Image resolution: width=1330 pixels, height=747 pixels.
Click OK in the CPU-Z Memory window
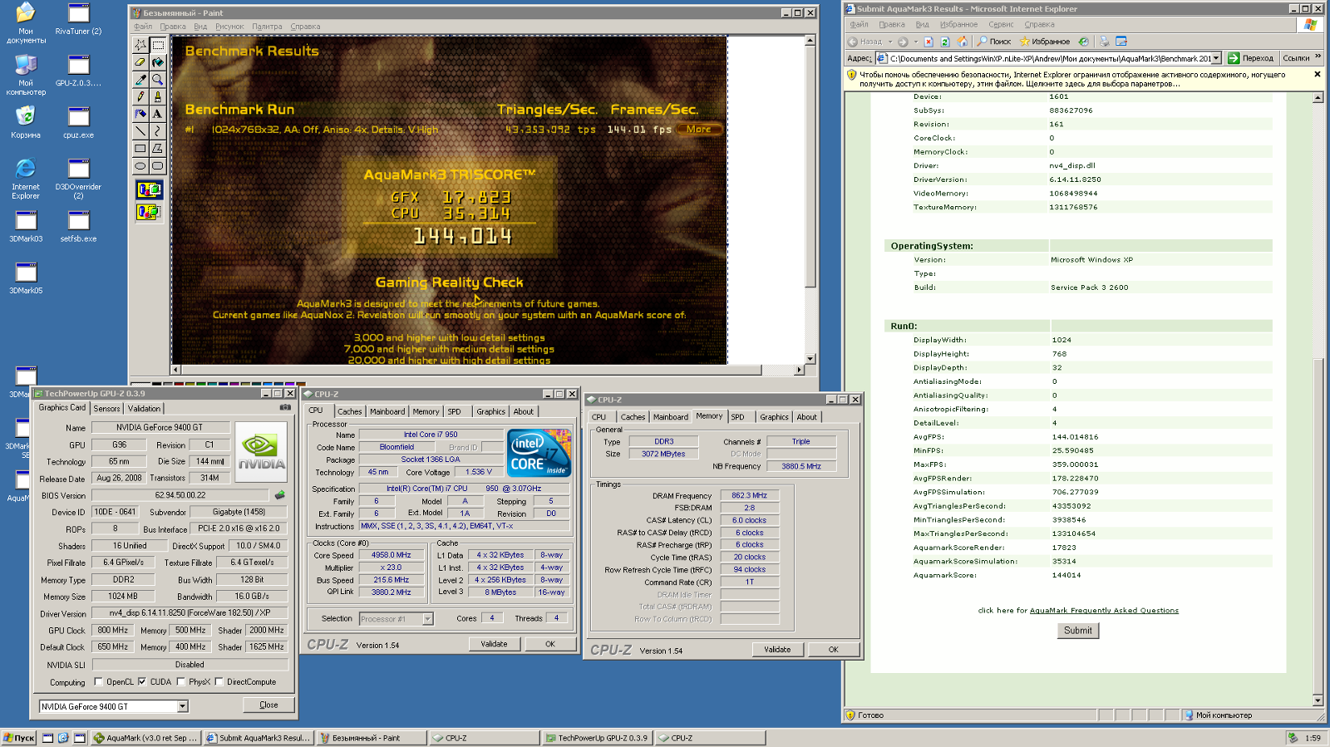point(833,650)
